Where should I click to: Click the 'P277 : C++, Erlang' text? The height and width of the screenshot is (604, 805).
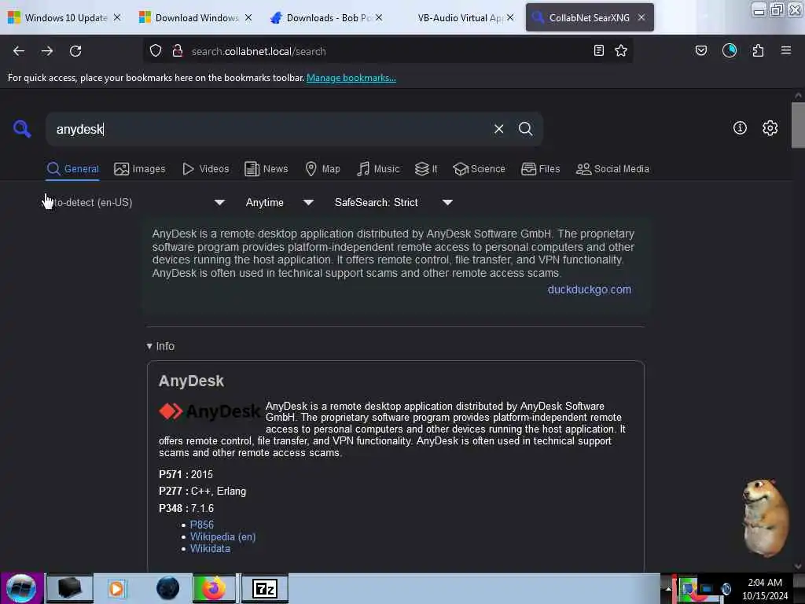tap(202, 491)
